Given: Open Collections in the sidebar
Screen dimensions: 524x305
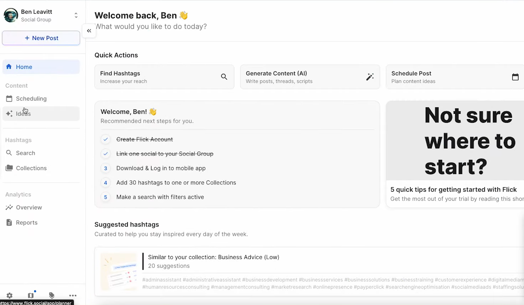Looking at the screenshot, I should (x=41, y=168).
